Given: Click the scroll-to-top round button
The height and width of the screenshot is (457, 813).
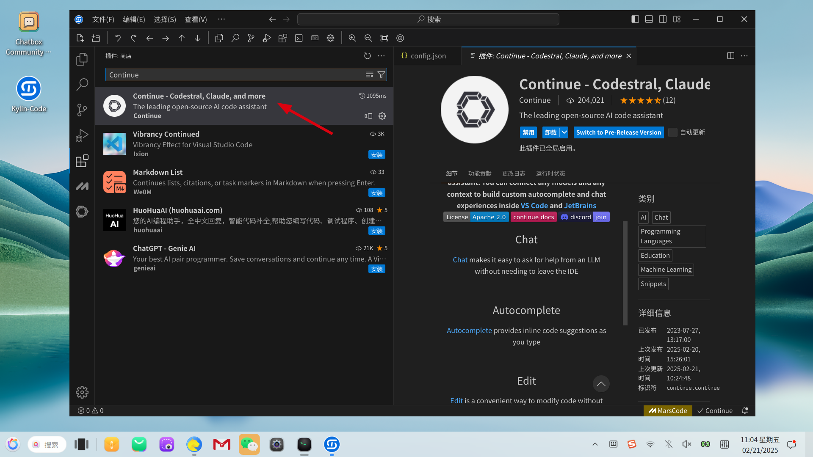Looking at the screenshot, I should 601,384.
